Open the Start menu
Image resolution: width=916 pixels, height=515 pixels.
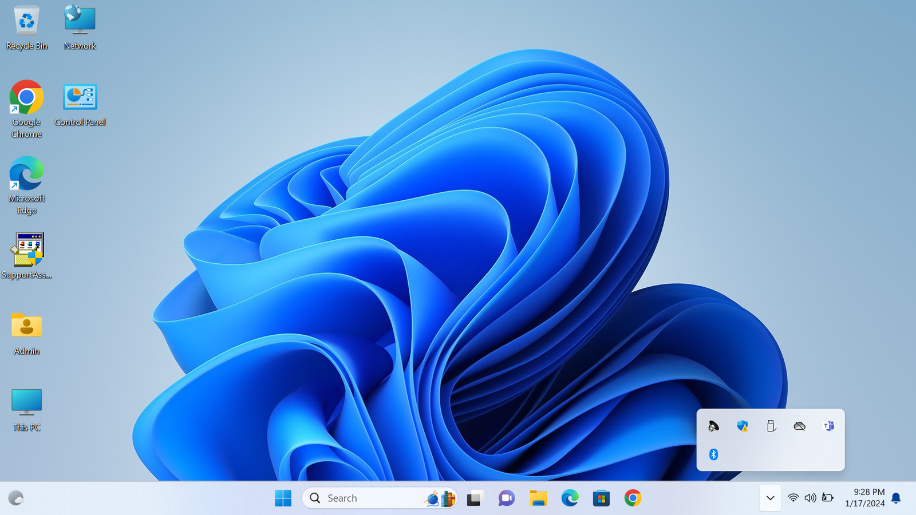point(283,498)
